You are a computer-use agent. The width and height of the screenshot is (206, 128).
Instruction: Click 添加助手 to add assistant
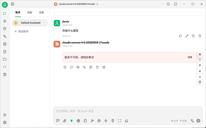coord(21,31)
